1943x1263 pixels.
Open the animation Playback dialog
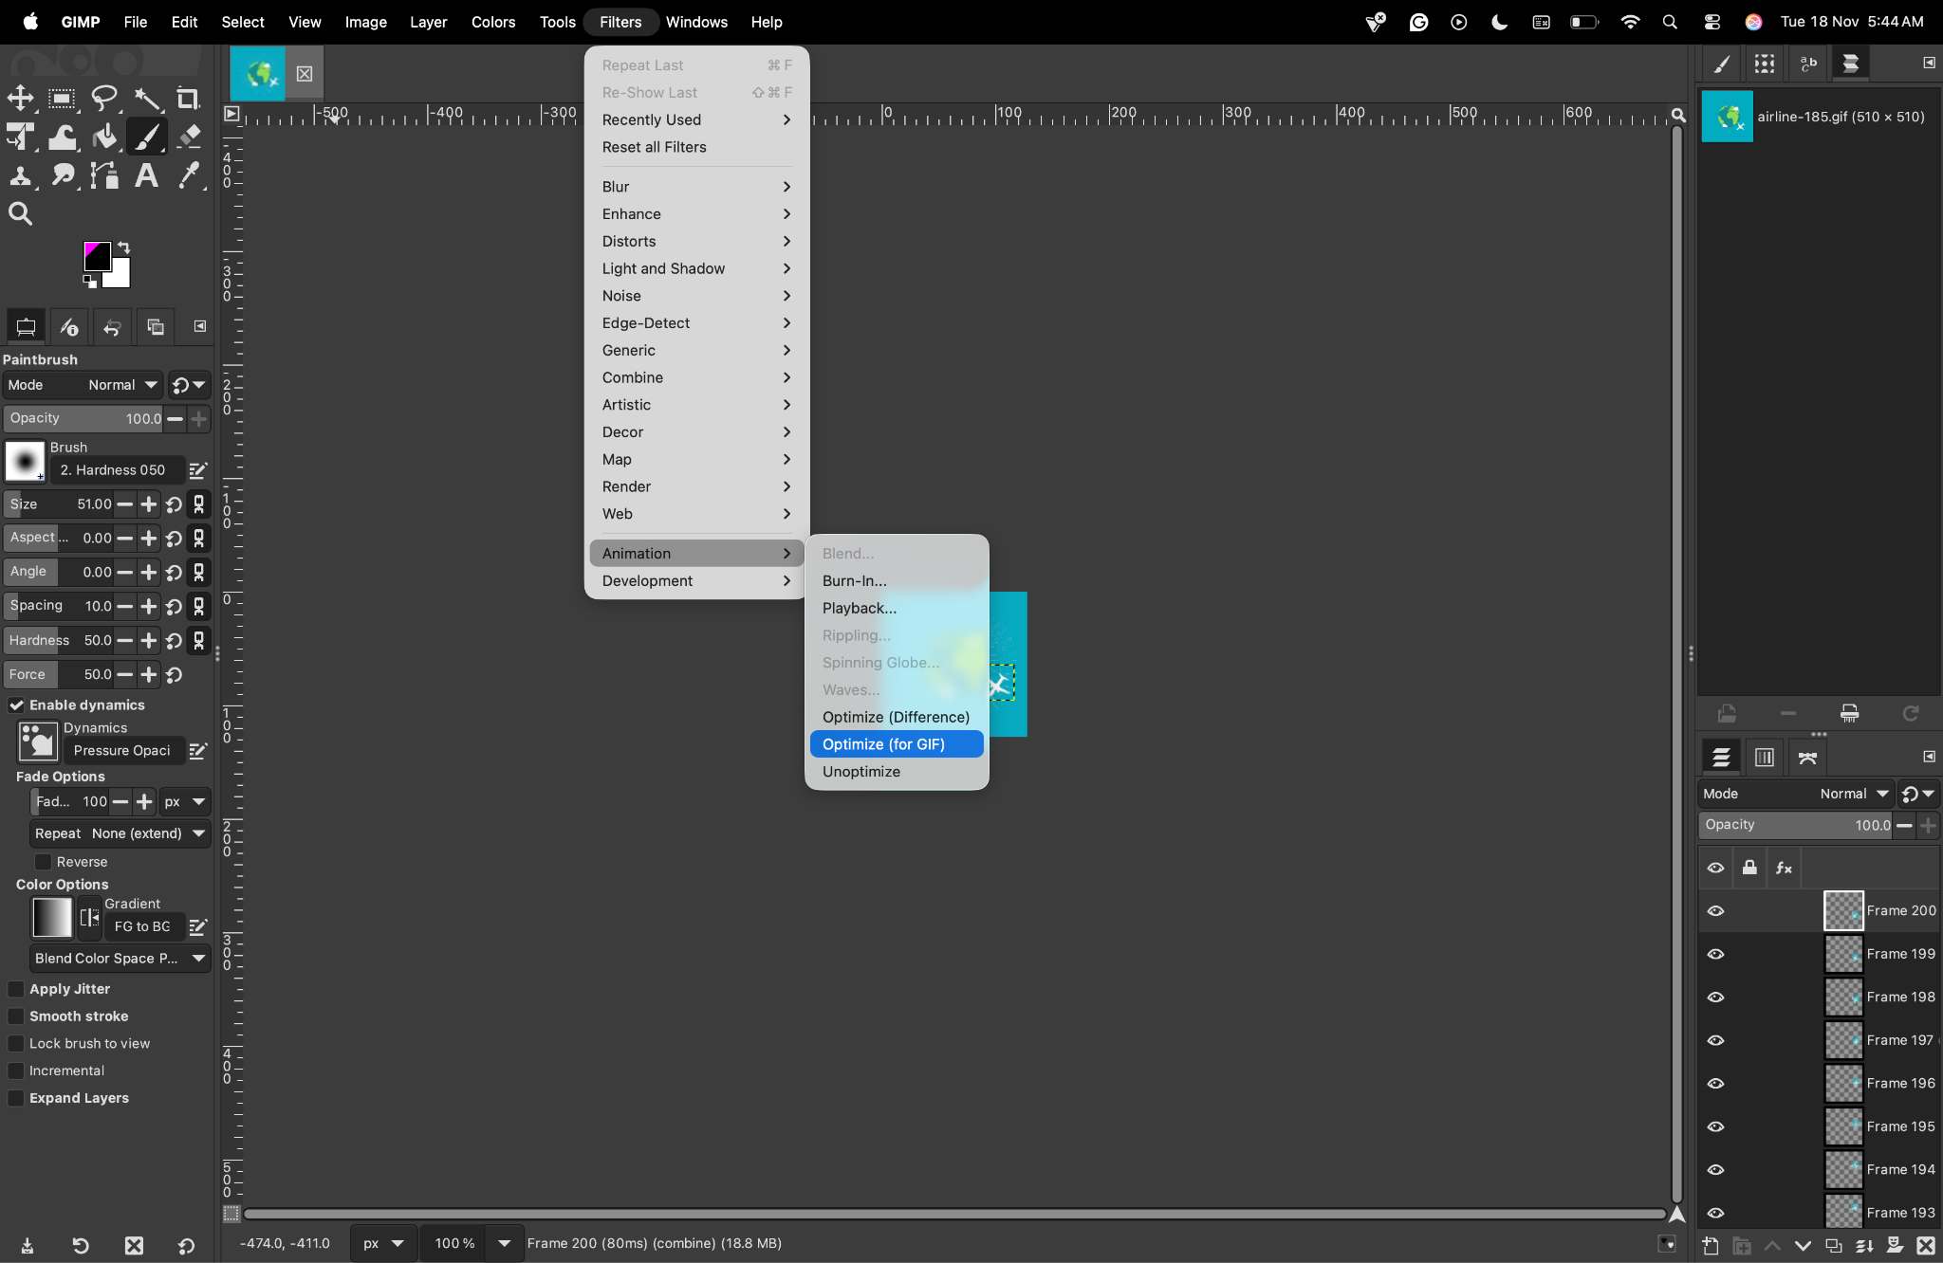859,608
